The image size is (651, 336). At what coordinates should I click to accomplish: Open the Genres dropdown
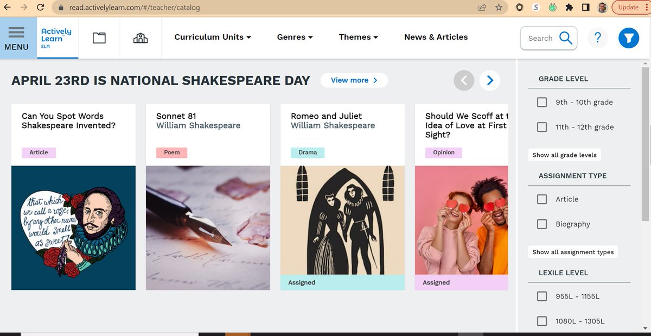coord(295,37)
